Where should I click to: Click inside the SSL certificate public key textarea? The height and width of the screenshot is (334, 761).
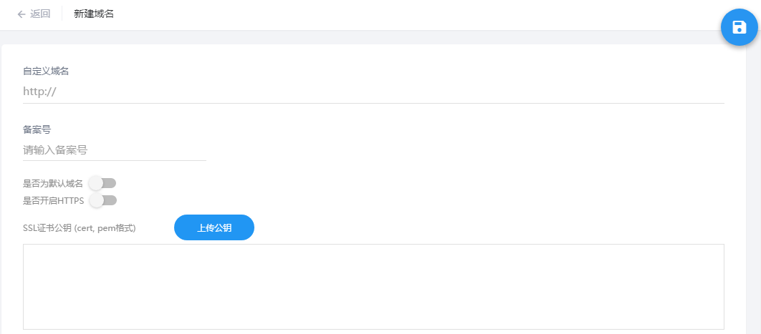[x=374, y=287]
